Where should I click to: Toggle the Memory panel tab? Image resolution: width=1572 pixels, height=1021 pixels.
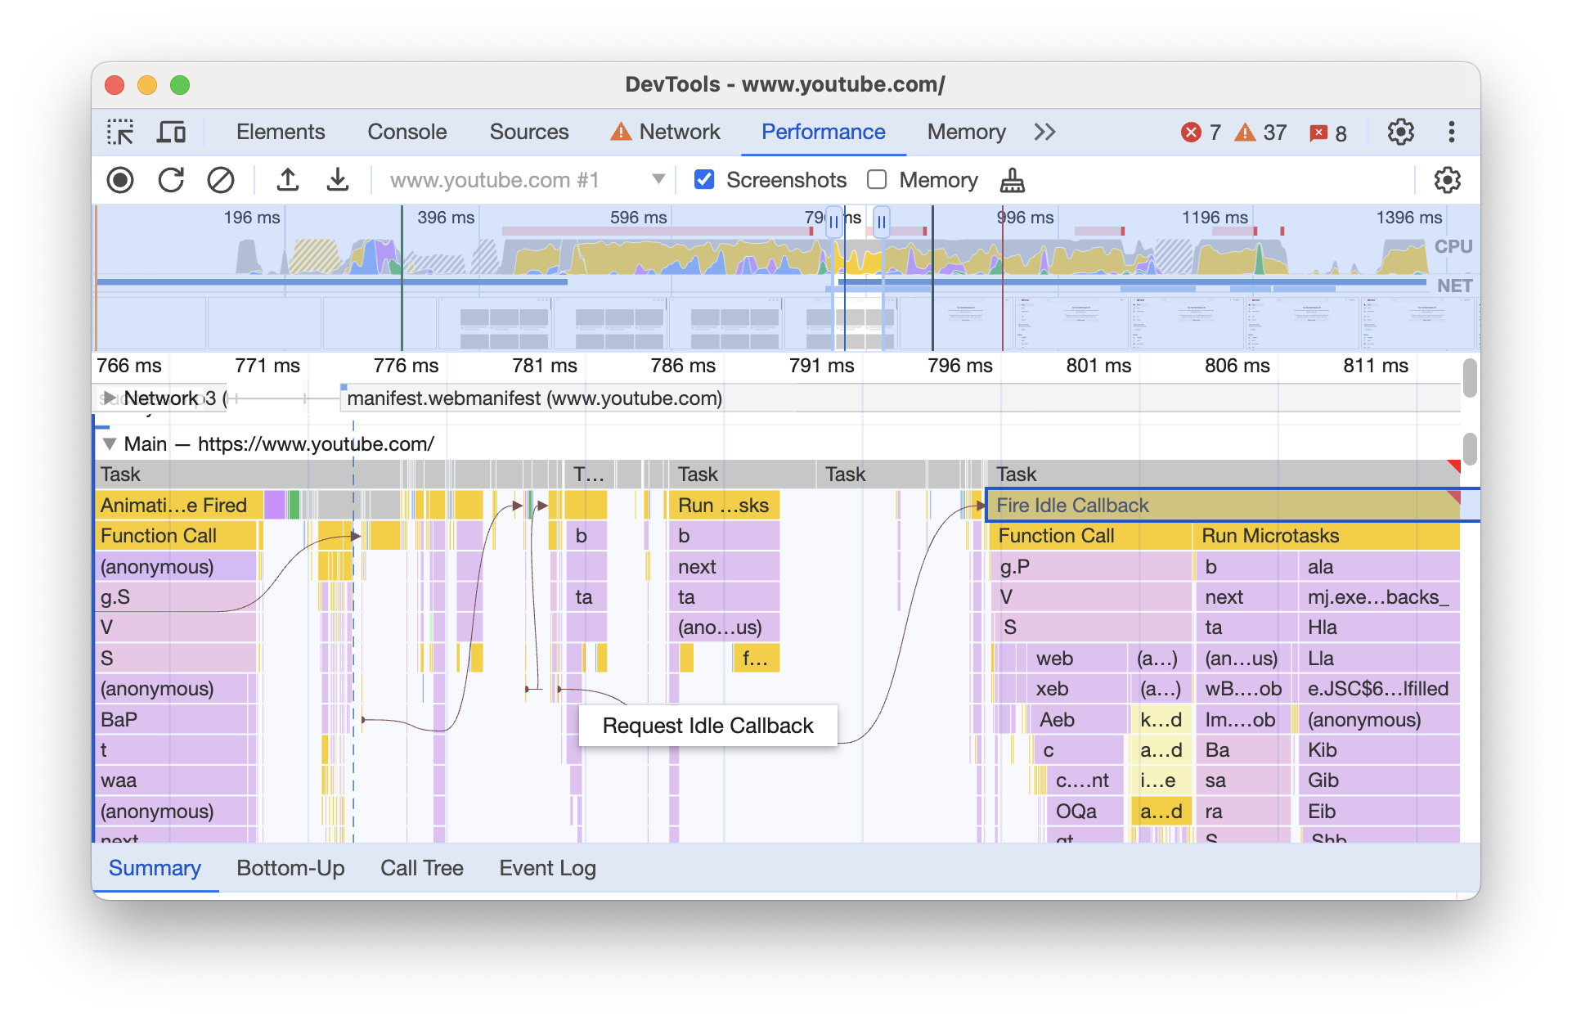tap(965, 131)
